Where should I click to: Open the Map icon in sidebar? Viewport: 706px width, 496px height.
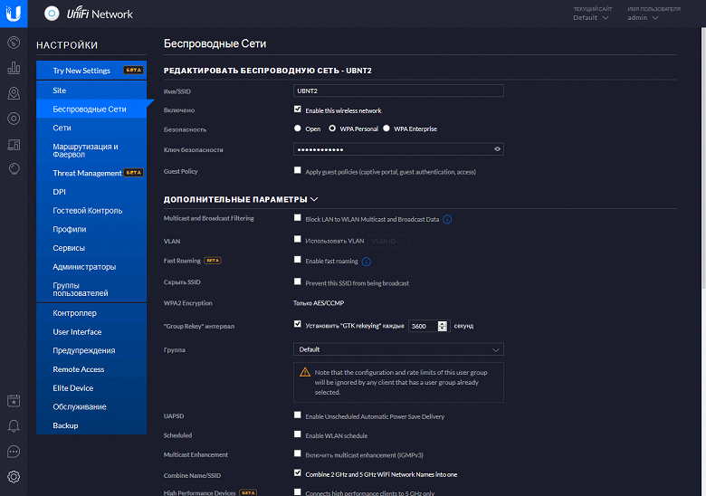14,93
